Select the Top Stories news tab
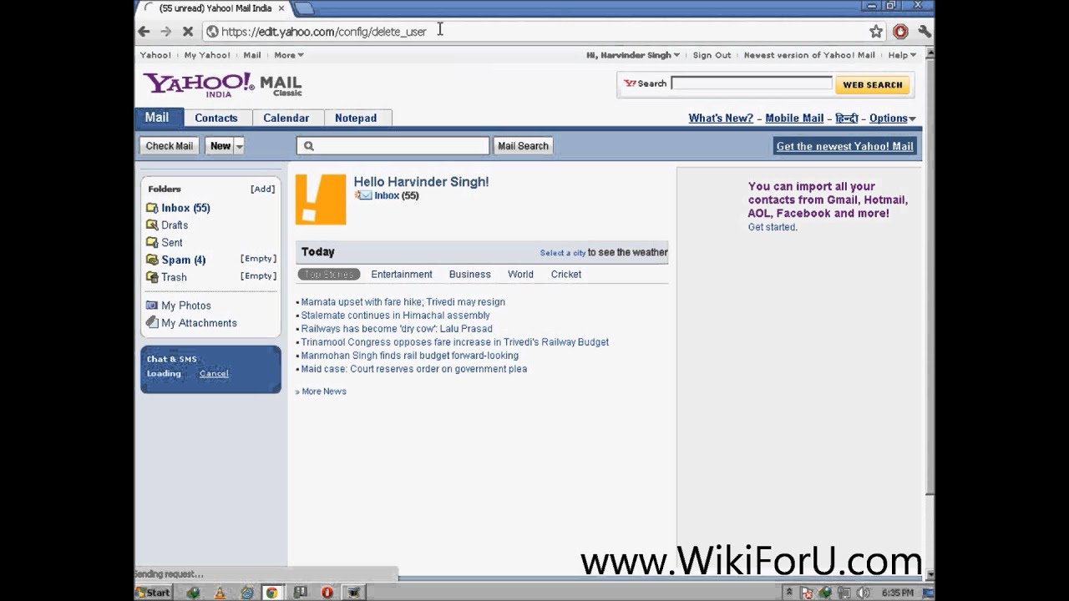This screenshot has width=1069, height=601. coord(329,275)
